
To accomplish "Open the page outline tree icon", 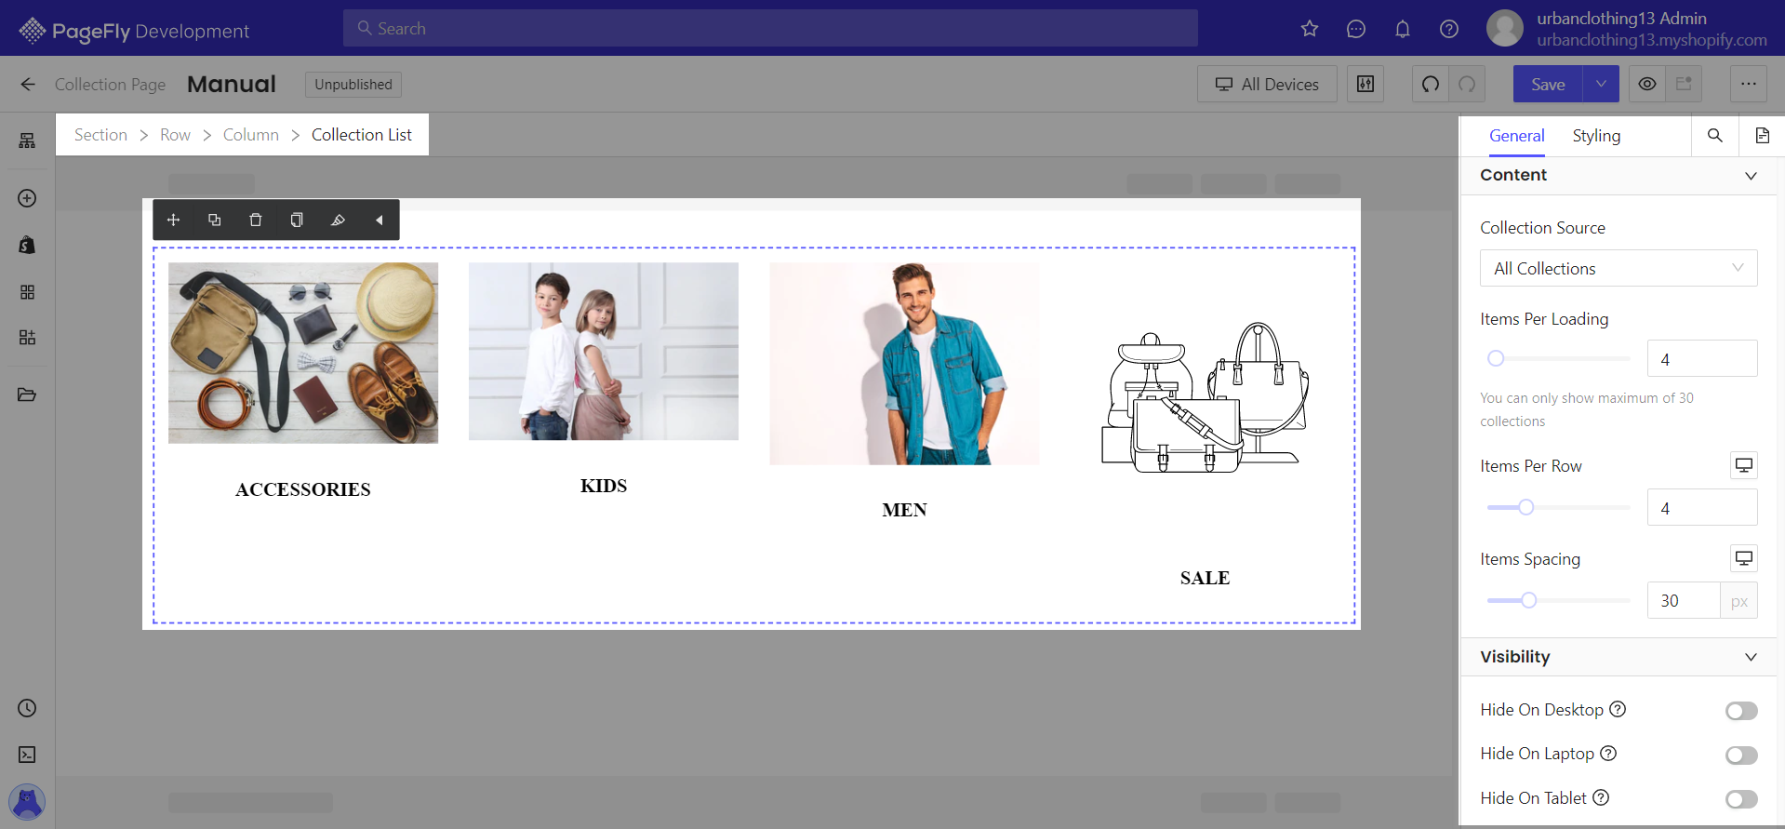I will coord(27,140).
